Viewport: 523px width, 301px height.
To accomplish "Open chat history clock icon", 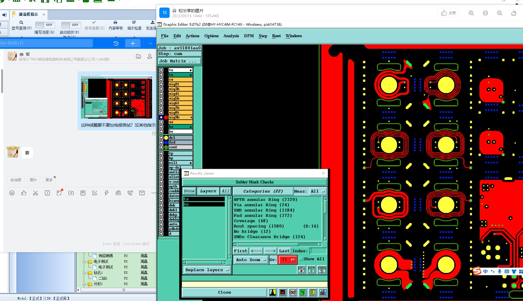I will (x=116, y=43).
